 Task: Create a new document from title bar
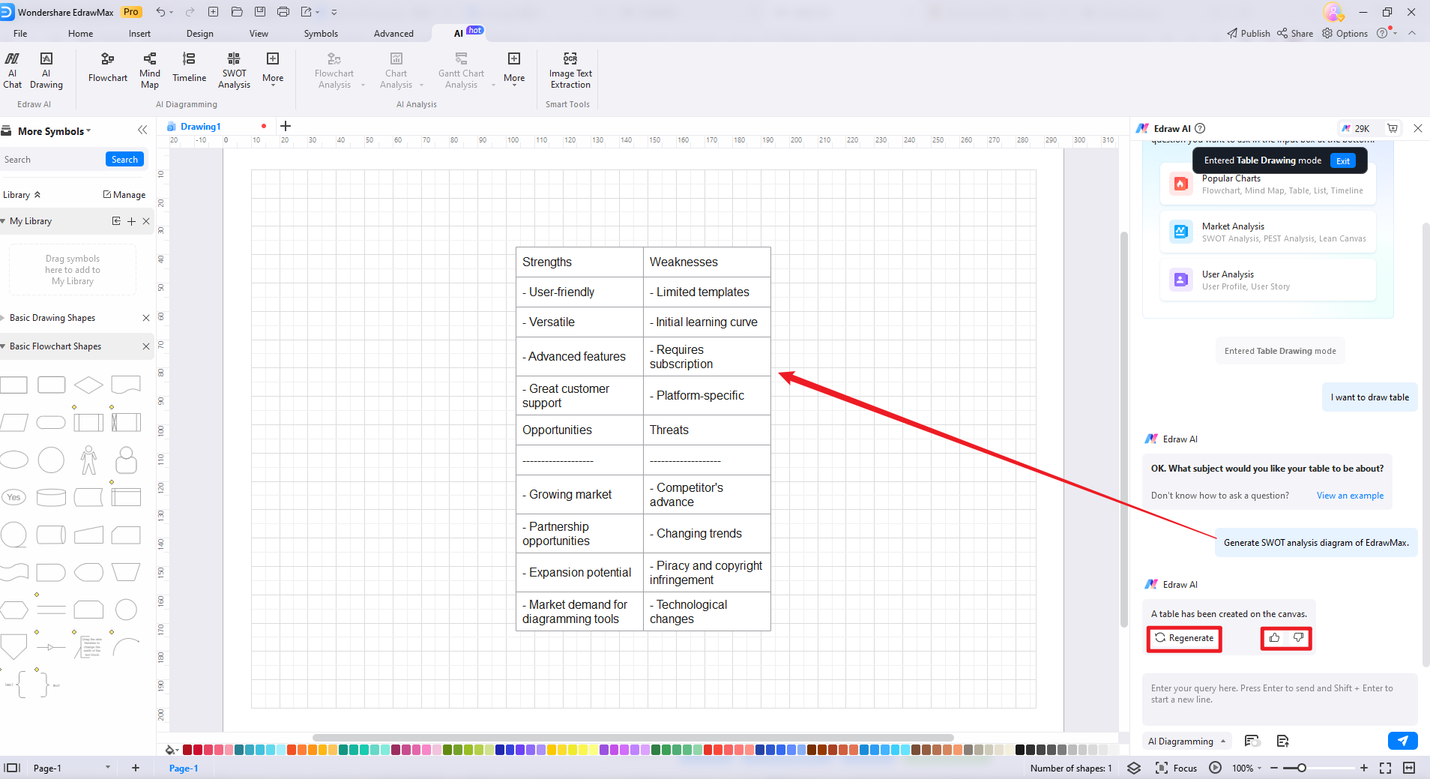[213, 12]
